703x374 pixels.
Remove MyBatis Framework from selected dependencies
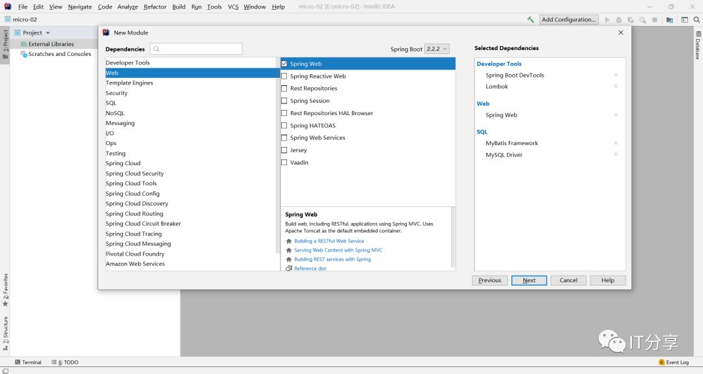616,143
